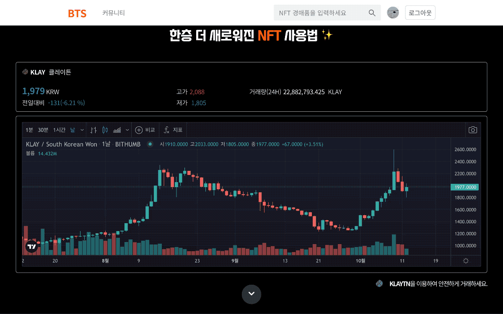Image resolution: width=503 pixels, height=314 pixels.
Task: Click the TradingView logo on the chart
Action: click(31, 247)
